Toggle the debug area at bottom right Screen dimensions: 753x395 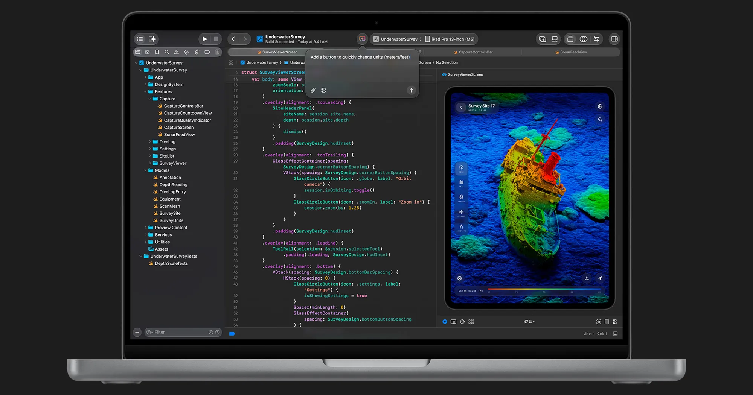[x=615, y=334]
